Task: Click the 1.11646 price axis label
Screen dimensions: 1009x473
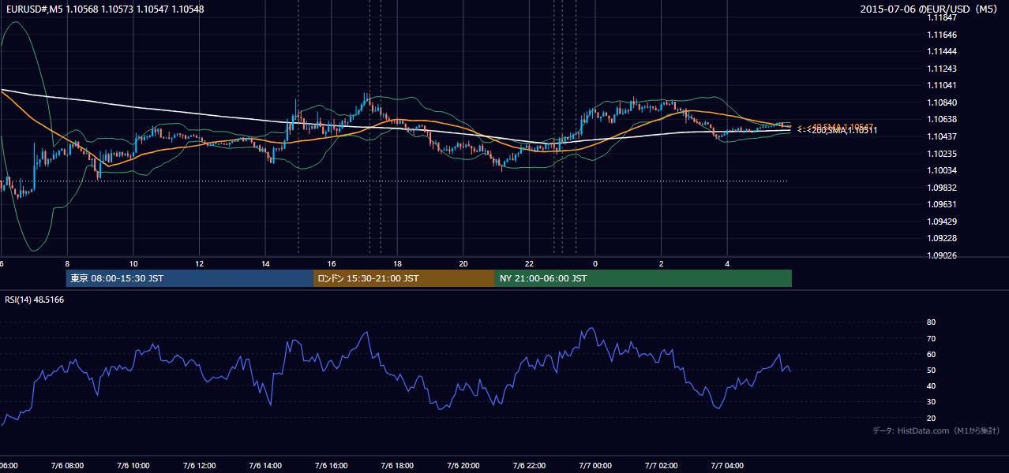Action: pos(942,35)
